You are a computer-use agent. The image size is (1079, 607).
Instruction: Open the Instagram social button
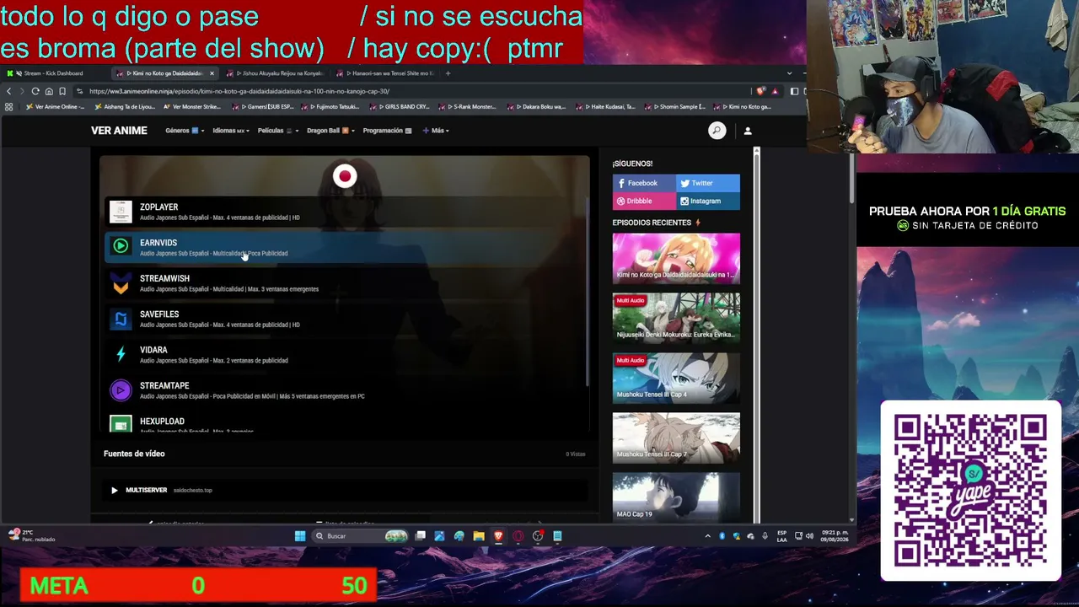(708, 201)
